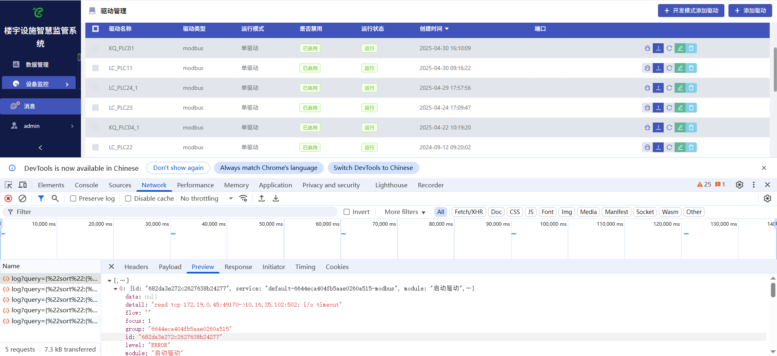Click the Preview pane scrollbar thumb

(773, 290)
